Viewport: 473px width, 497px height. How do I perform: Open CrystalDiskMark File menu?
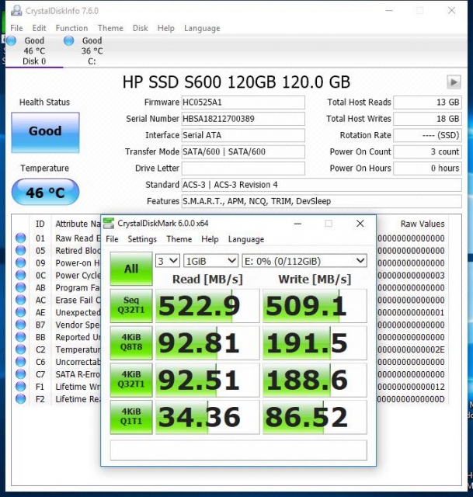point(112,239)
